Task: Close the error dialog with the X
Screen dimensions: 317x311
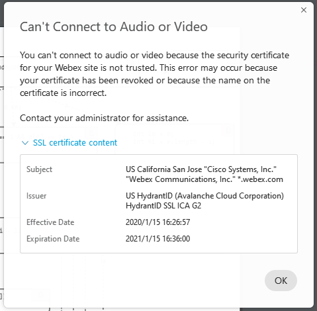Action: (304, 10)
